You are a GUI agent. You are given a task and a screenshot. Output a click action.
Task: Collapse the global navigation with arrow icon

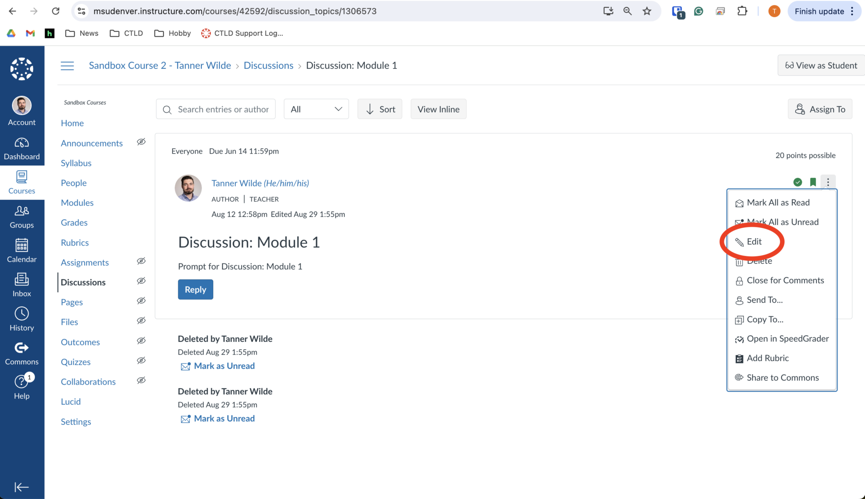[21, 487]
